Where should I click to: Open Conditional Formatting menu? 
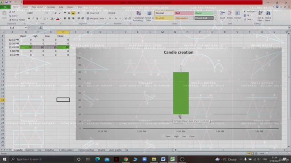138,16
